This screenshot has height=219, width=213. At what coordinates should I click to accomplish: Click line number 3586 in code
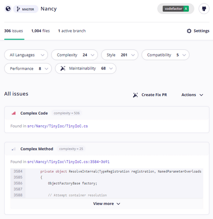(18, 183)
